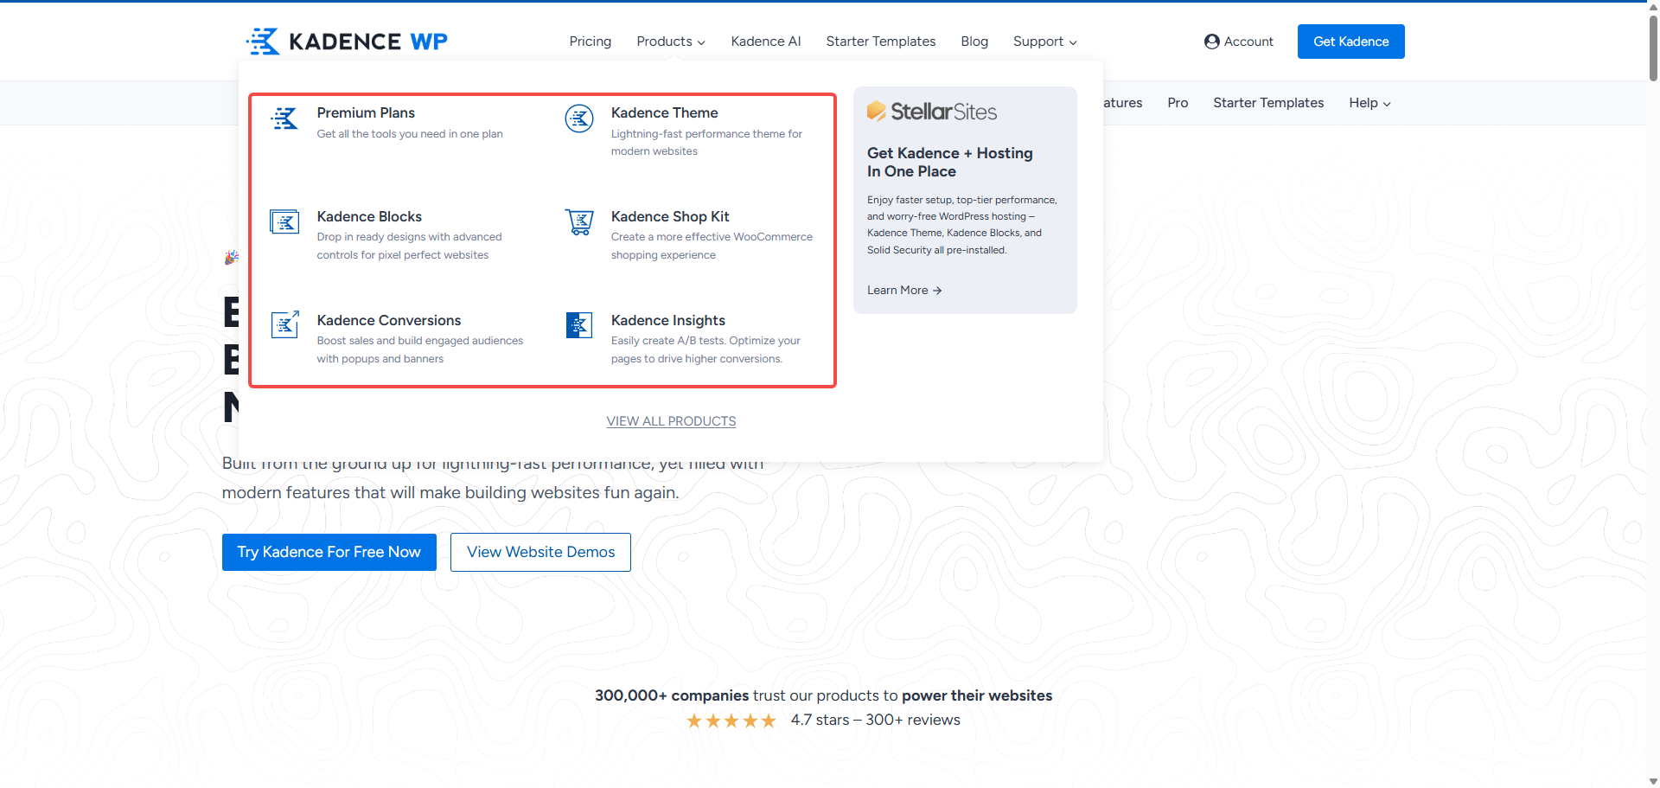Click the Kadence WP logo
The width and height of the screenshot is (1660, 788).
tap(348, 42)
